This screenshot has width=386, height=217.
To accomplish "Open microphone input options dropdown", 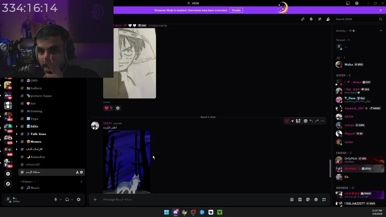I will [61, 200].
